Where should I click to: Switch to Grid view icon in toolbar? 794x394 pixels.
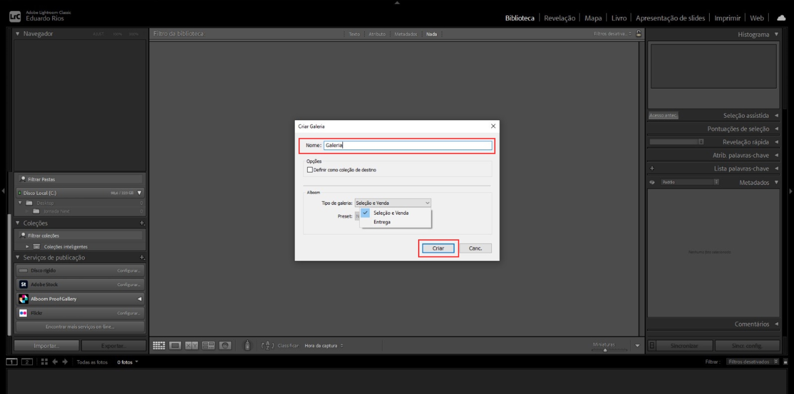click(x=159, y=346)
